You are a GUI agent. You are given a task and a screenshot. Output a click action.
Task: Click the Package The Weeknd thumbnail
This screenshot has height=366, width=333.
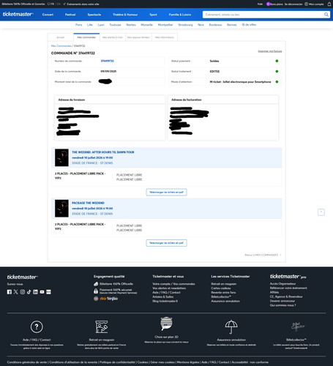[61, 209]
